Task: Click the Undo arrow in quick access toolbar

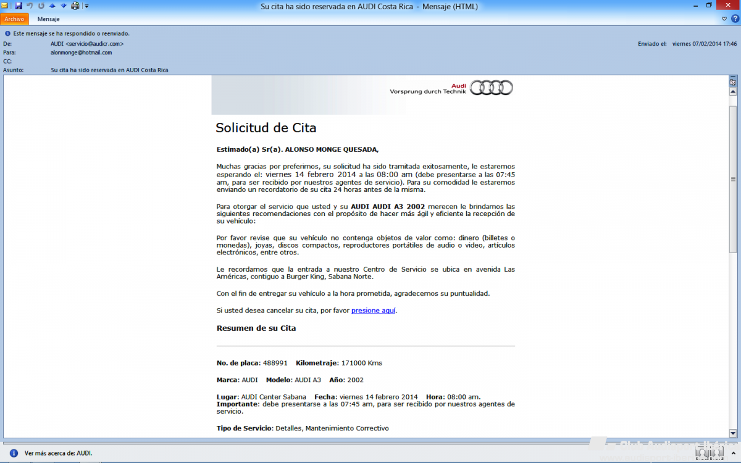Action: (x=30, y=6)
